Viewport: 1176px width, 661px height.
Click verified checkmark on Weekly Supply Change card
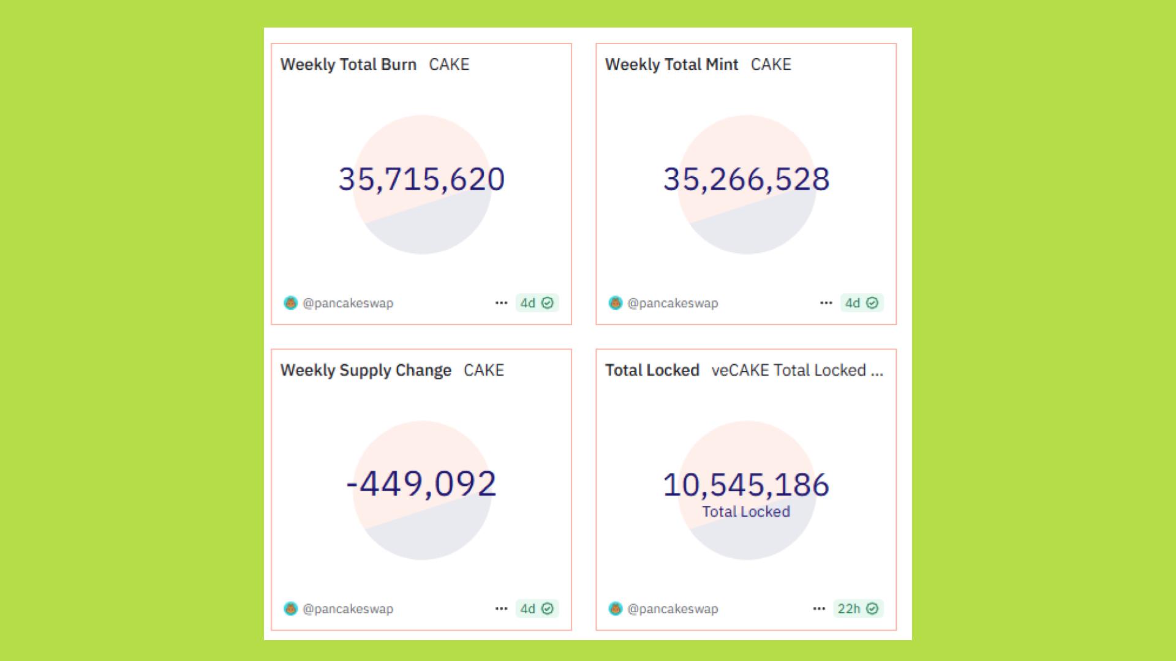(548, 609)
